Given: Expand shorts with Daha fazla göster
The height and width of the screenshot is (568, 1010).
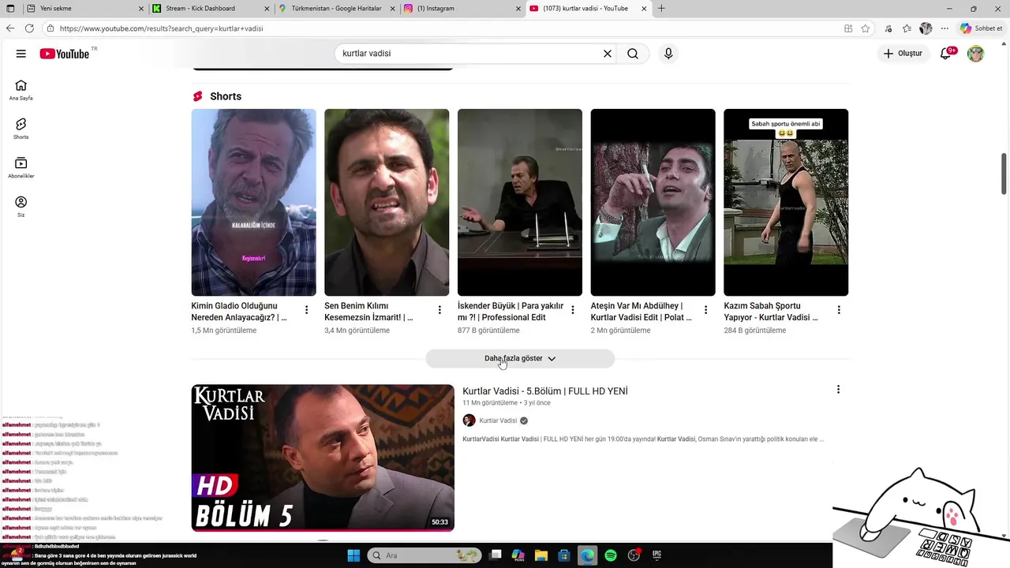Looking at the screenshot, I should [520, 358].
